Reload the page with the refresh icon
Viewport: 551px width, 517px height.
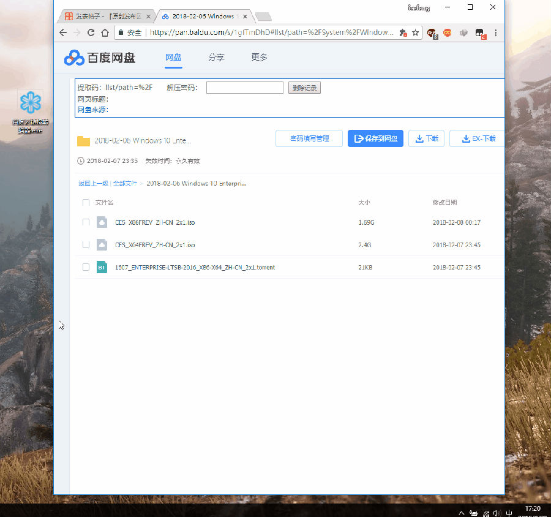(x=91, y=32)
